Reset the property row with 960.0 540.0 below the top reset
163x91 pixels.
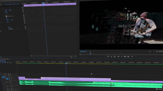(23, 10)
